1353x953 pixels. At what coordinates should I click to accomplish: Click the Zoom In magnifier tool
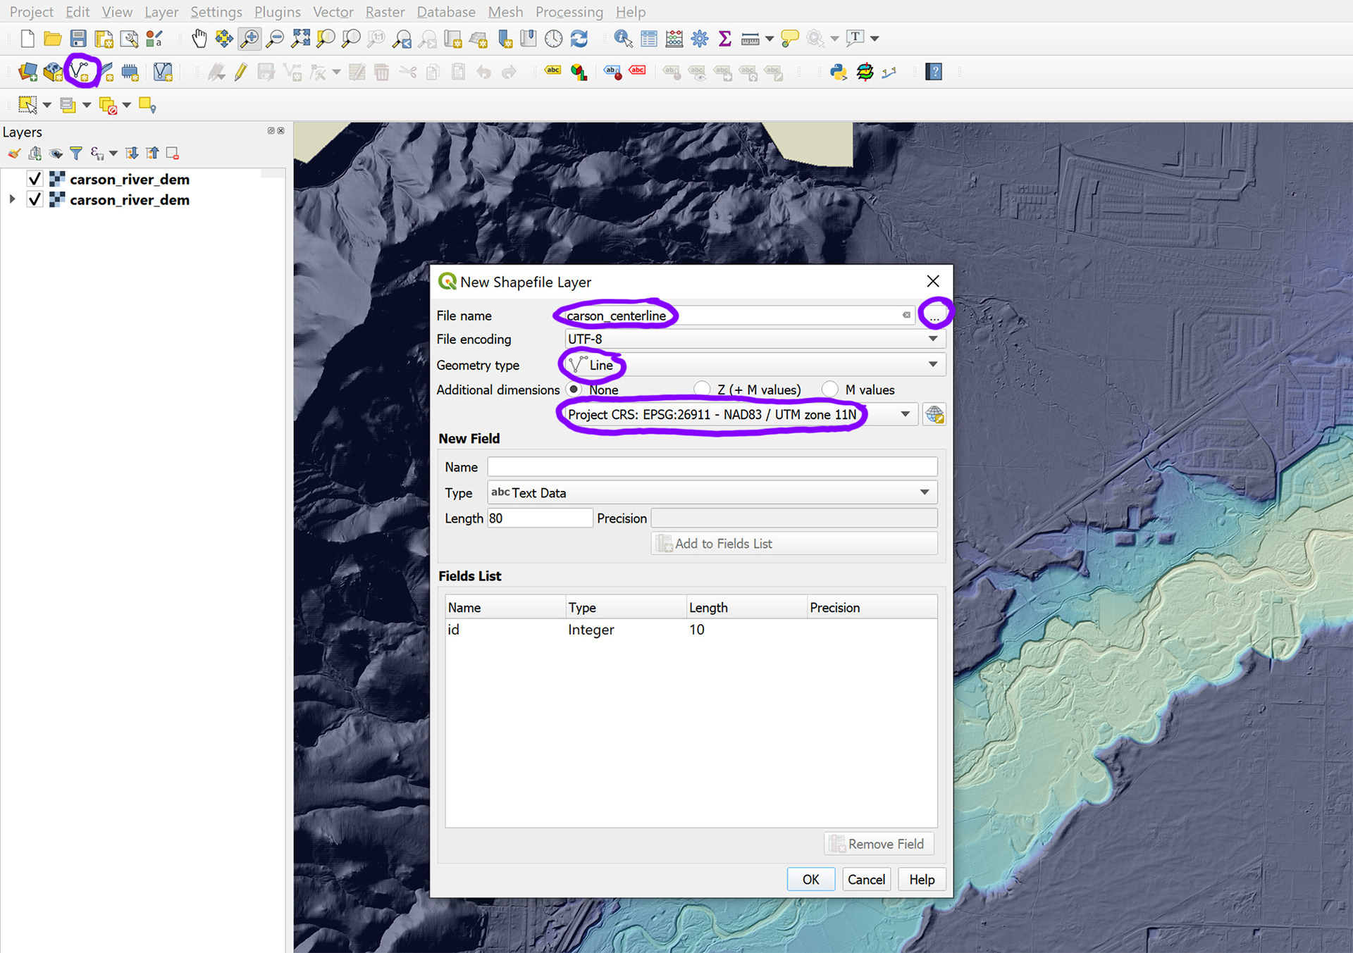[249, 38]
